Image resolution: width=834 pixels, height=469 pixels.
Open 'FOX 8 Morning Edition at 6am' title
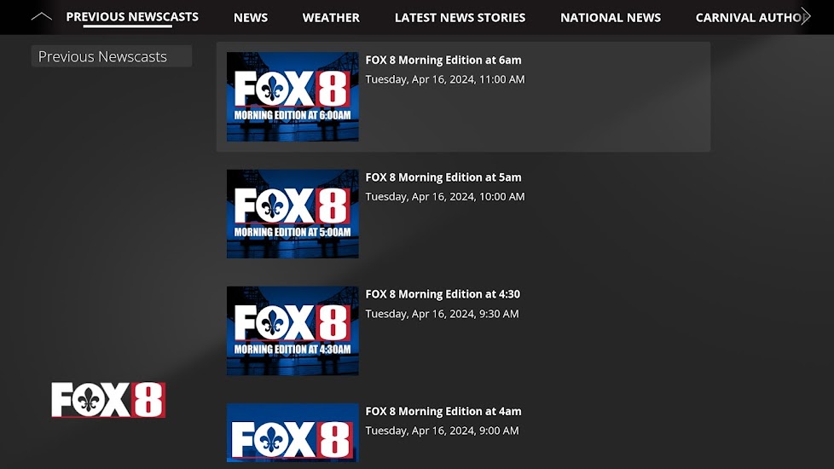[x=443, y=60]
